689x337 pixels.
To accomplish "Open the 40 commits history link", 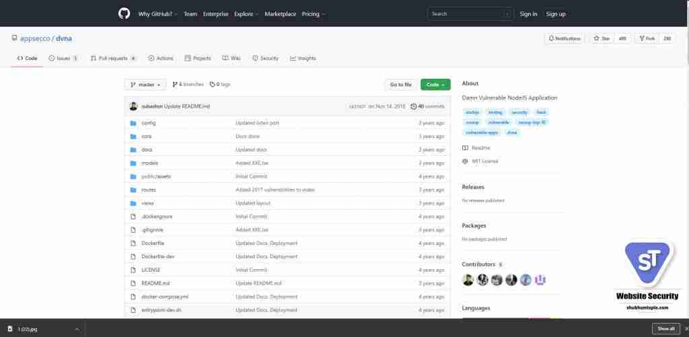I will point(427,106).
